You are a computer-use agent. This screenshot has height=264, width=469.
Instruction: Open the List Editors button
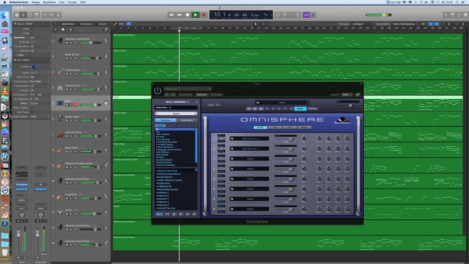click(446, 15)
